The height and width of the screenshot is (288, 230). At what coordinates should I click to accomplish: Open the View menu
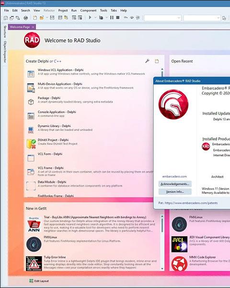[37, 11]
